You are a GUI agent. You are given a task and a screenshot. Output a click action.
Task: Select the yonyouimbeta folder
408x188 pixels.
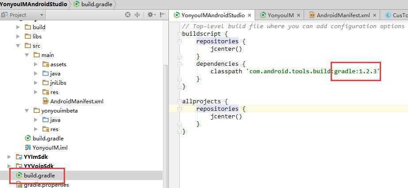click(59, 111)
